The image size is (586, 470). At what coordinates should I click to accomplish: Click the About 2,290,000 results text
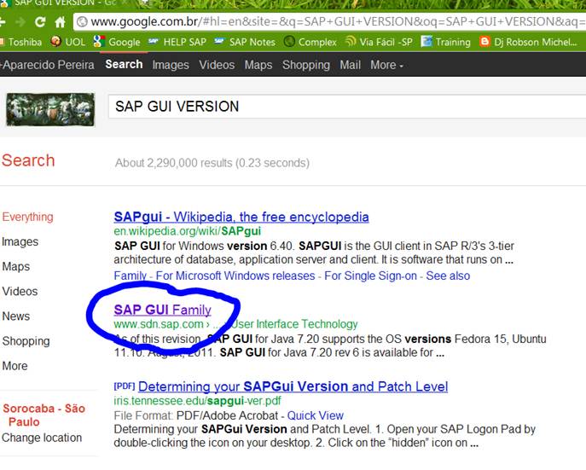point(212,163)
